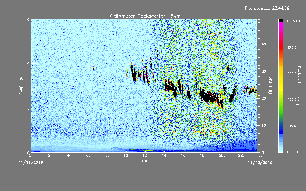Click the 10 km tick label

(27, 64)
